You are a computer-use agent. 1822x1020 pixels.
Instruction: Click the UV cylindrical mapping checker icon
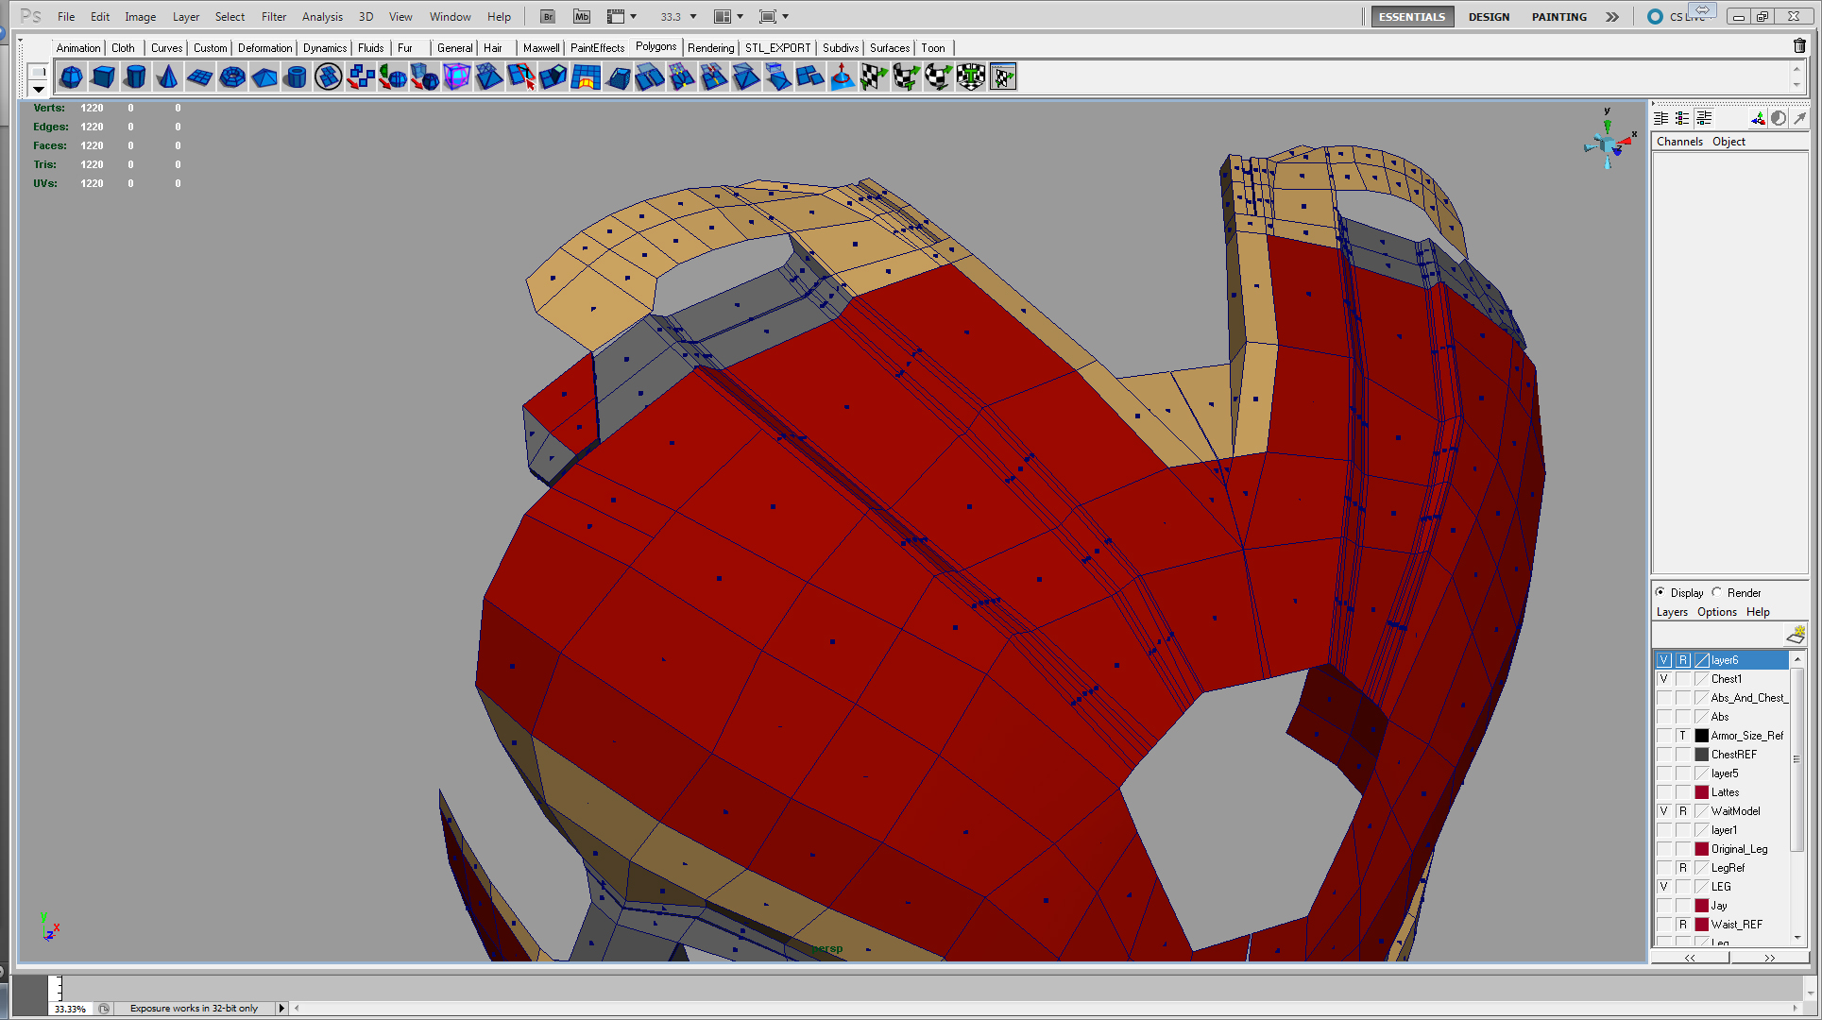[x=907, y=76]
